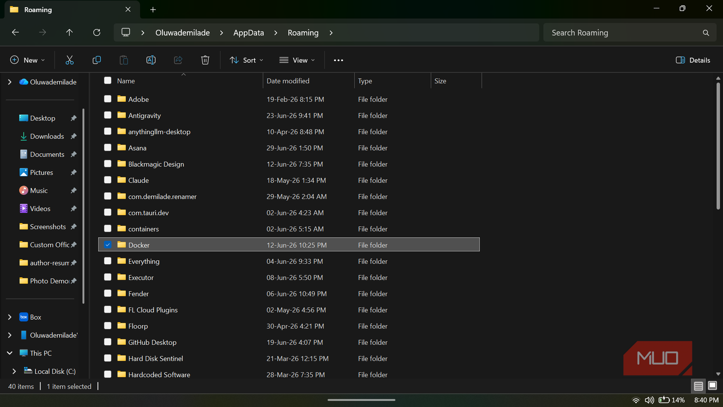Go up one folder level

click(69, 32)
